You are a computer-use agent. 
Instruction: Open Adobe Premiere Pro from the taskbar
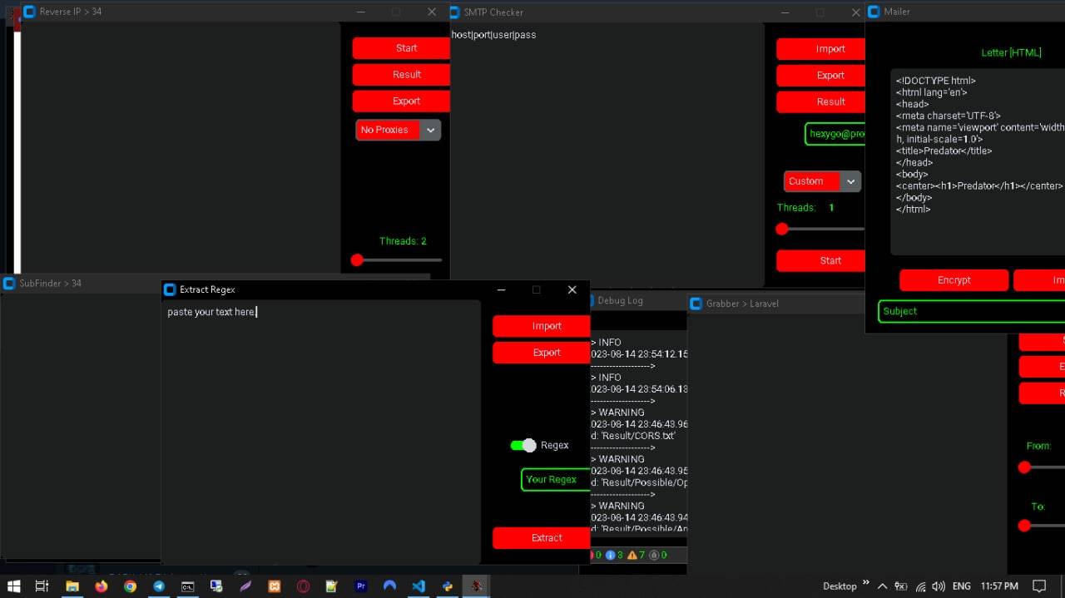point(361,586)
